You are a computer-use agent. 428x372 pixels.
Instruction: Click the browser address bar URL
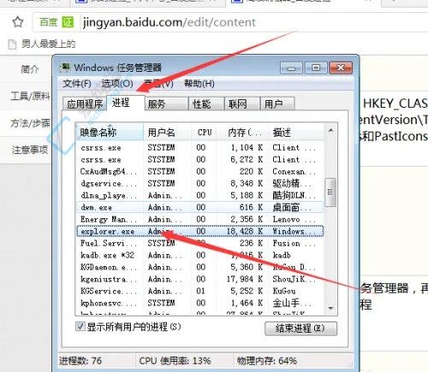(x=169, y=22)
